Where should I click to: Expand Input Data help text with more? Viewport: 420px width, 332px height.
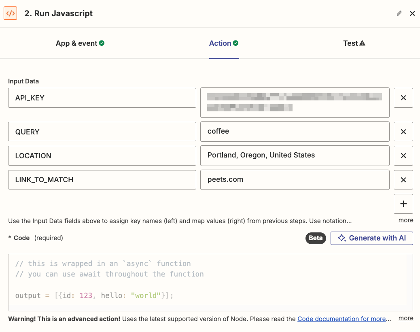406,220
